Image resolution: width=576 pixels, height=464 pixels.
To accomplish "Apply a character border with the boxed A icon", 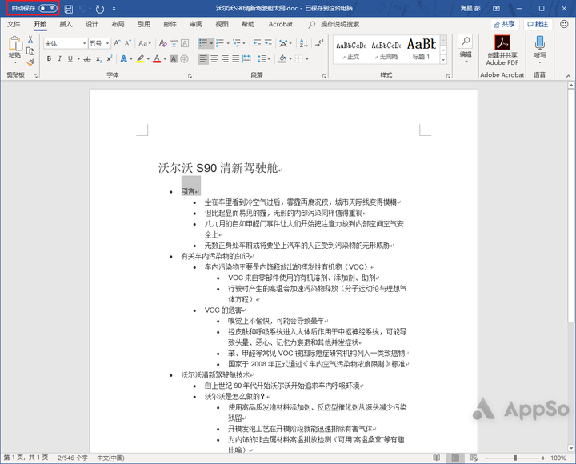I will (x=185, y=43).
